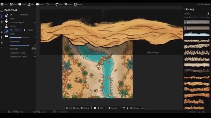Select the water droplet tool
Image resolution: width=211 pixels, height=118 pixels.
click(x=6, y=21)
